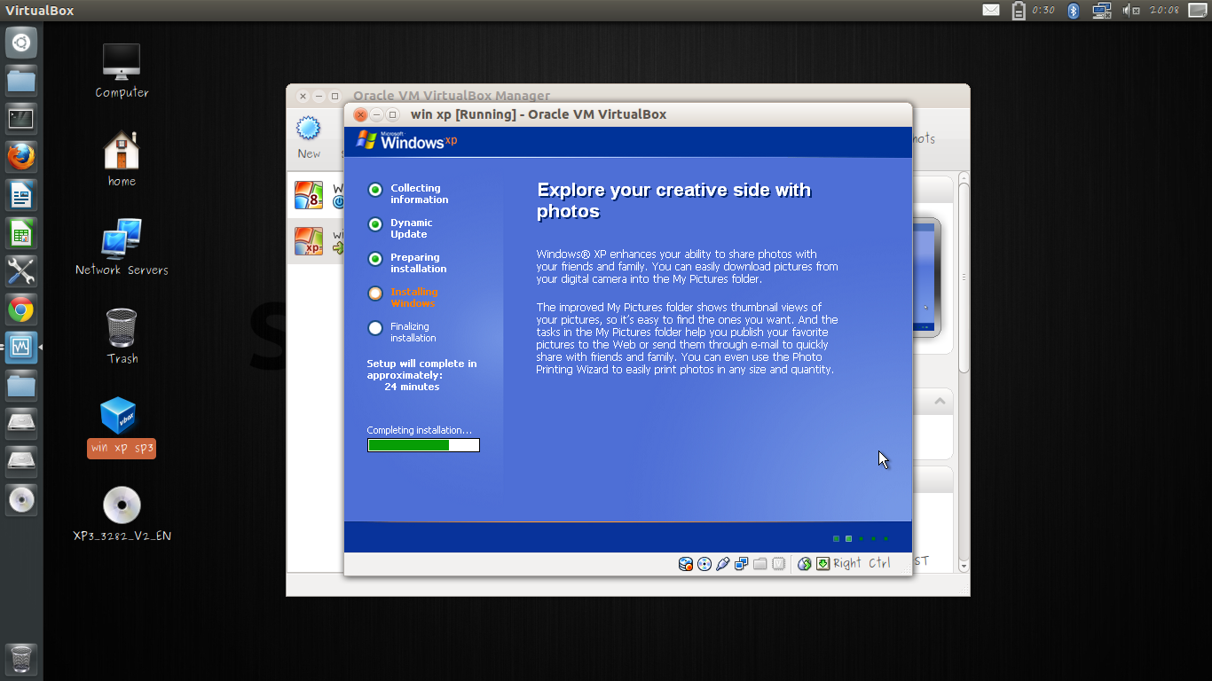The height and width of the screenshot is (681, 1212).
Task: Open the launcher Trash at the bottom
Action: point(21,659)
